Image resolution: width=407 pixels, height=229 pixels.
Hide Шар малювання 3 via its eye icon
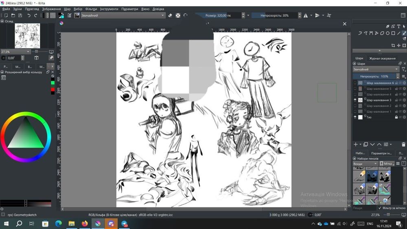tap(355, 100)
